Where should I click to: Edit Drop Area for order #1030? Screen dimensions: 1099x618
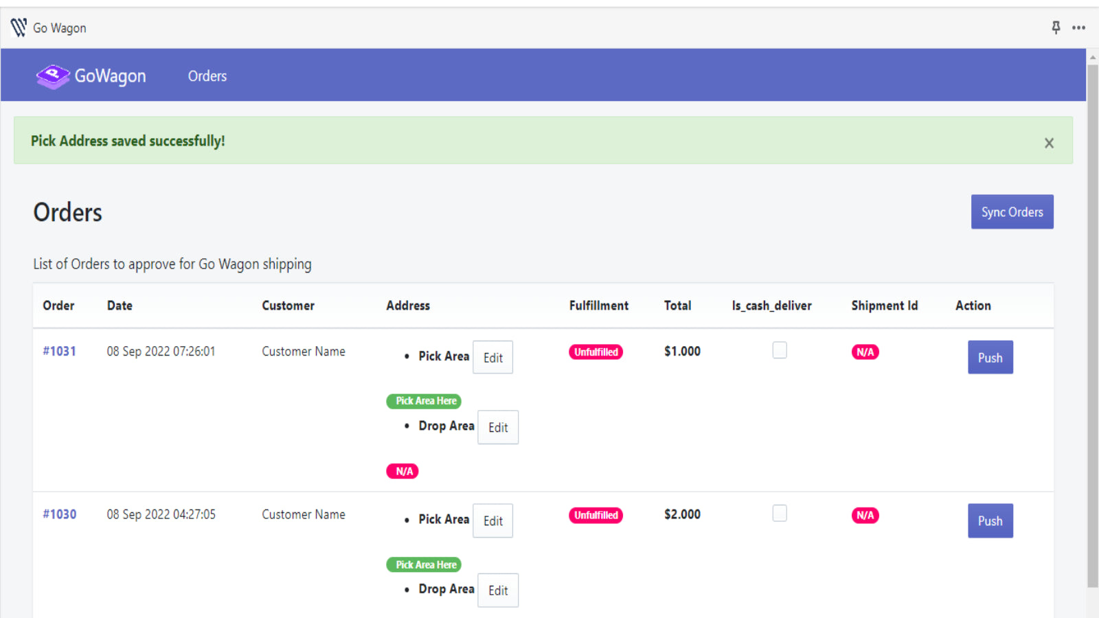(497, 591)
